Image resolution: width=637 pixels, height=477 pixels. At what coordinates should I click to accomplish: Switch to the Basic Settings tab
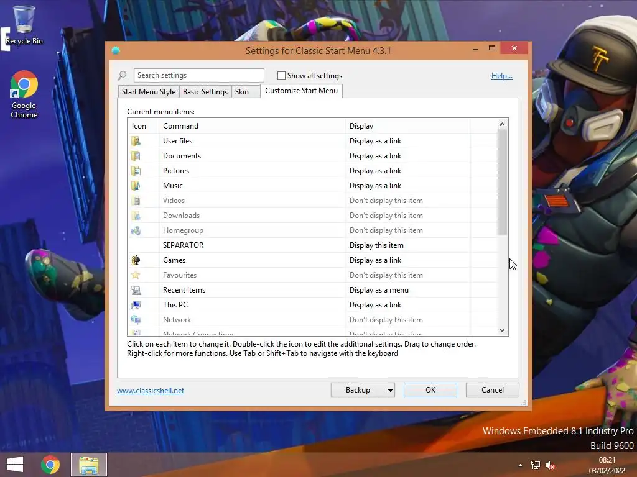(205, 92)
